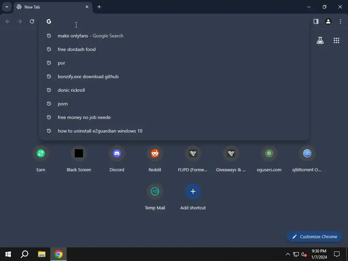The image size is (348, 261).
Task: Open the ogusers.com shortcut
Action: point(269,159)
